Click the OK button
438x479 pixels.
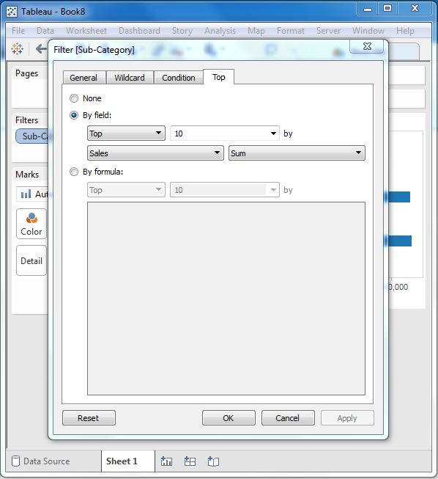(x=229, y=418)
